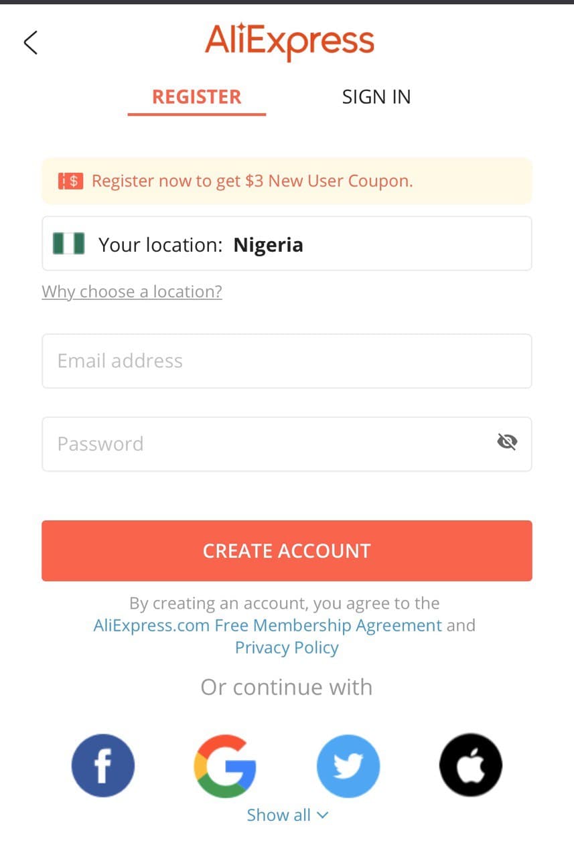Switch to the SIGN IN tab
The image size is (574, 857).
point(376,97)
